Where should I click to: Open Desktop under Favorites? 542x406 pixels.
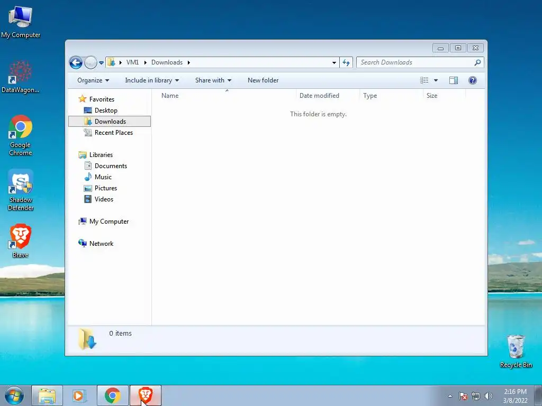pyautogui.click(x=106, y=110)
